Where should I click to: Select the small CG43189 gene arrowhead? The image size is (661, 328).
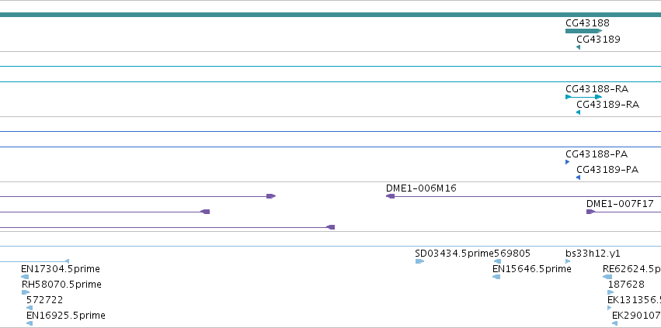[x=579, y=47]
